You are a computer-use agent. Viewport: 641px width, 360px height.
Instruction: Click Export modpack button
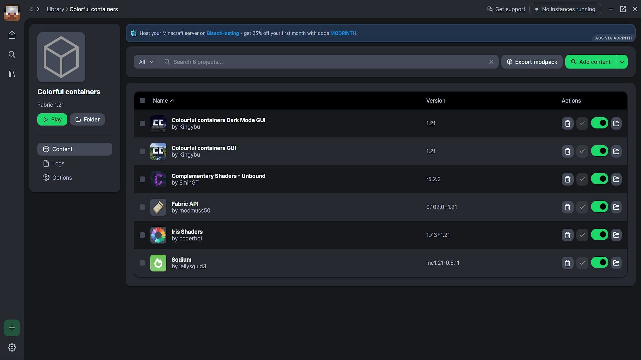click(532, 62)
